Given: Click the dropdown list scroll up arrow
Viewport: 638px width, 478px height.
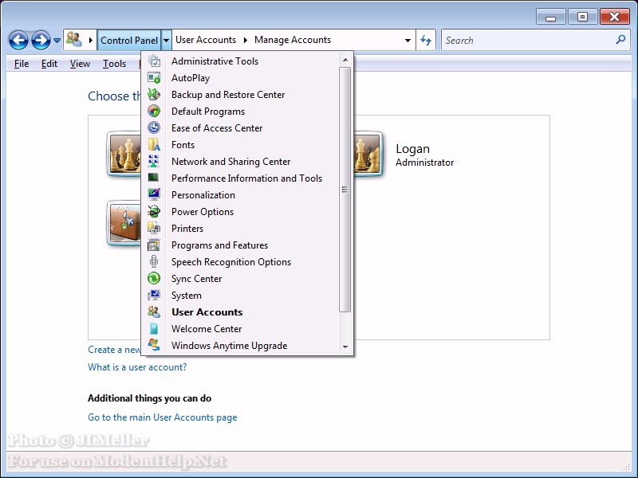Looking at the screenshot, I should [345, 61].
